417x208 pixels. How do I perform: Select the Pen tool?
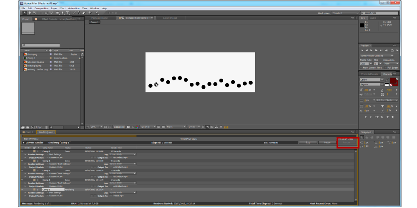[x=63, y=13]
